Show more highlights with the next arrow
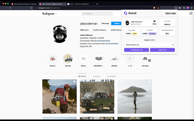 coord(149,60)
